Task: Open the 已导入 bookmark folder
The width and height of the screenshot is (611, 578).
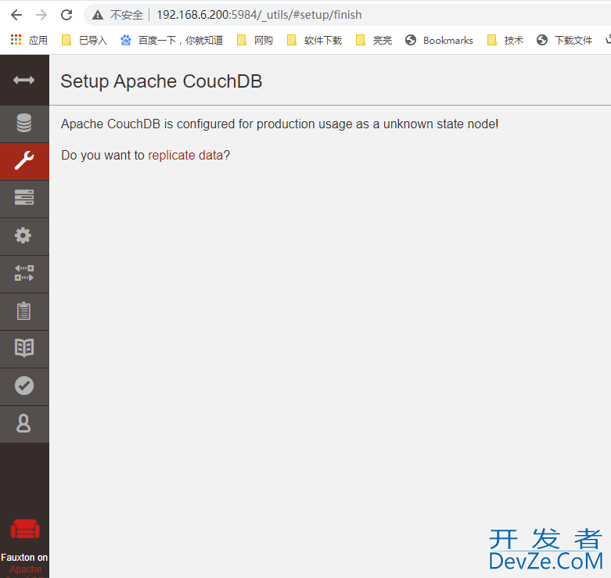Action: pyautogui.click(x=84, y=40)
